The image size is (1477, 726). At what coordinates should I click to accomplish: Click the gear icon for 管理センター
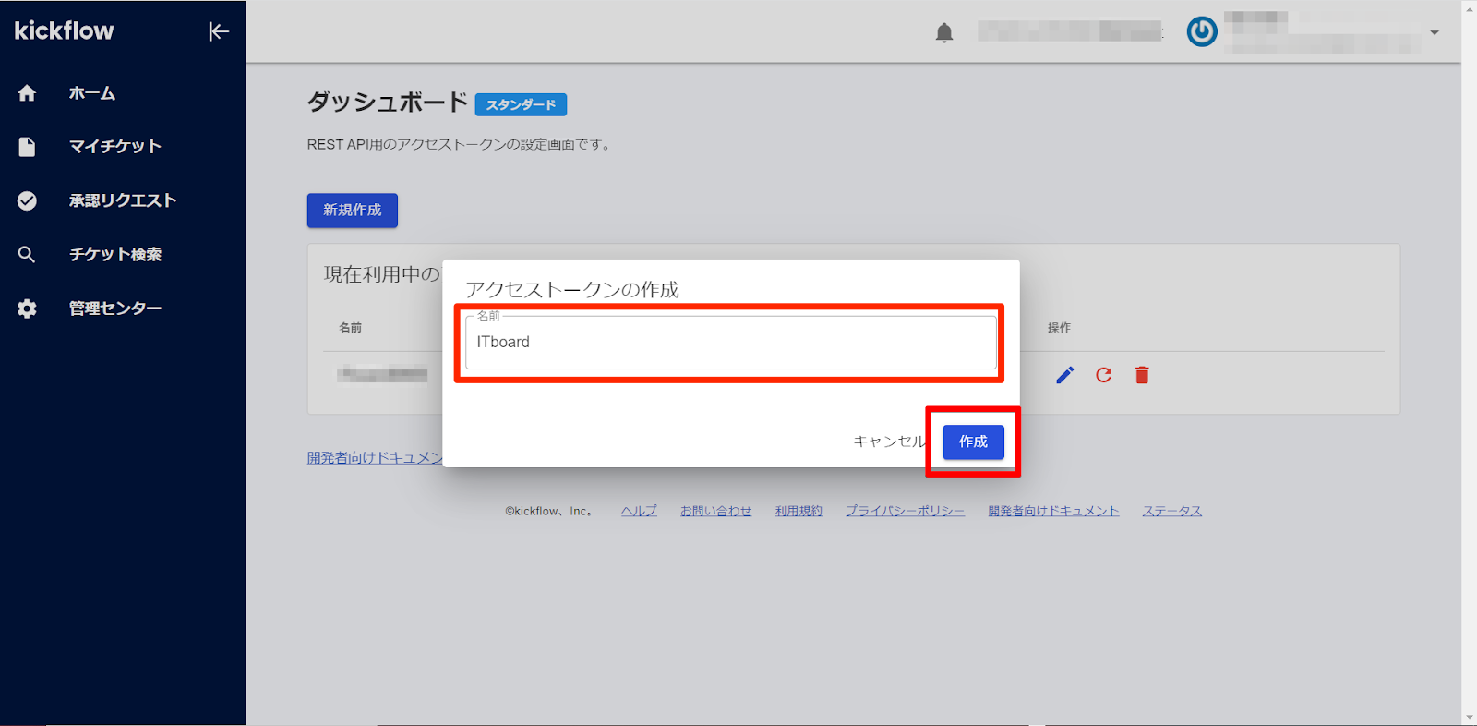coord(27,309)
